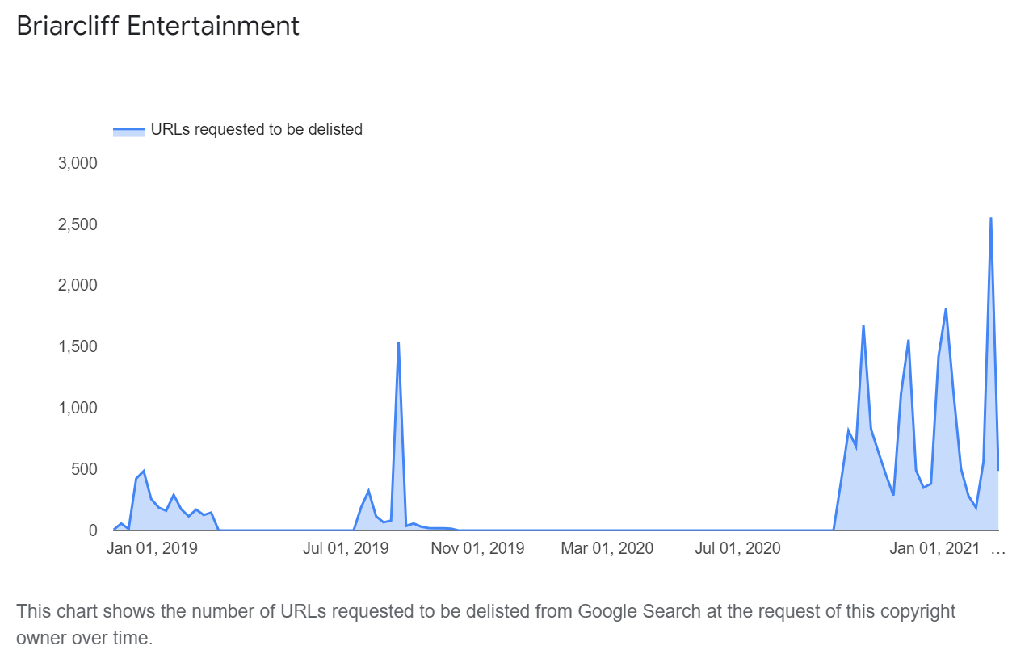This screenshot has height=654, width=1012.
Task: Click the Jan 01, 2021 axis label
Action: pyautogui.click(x=935, y=549)
